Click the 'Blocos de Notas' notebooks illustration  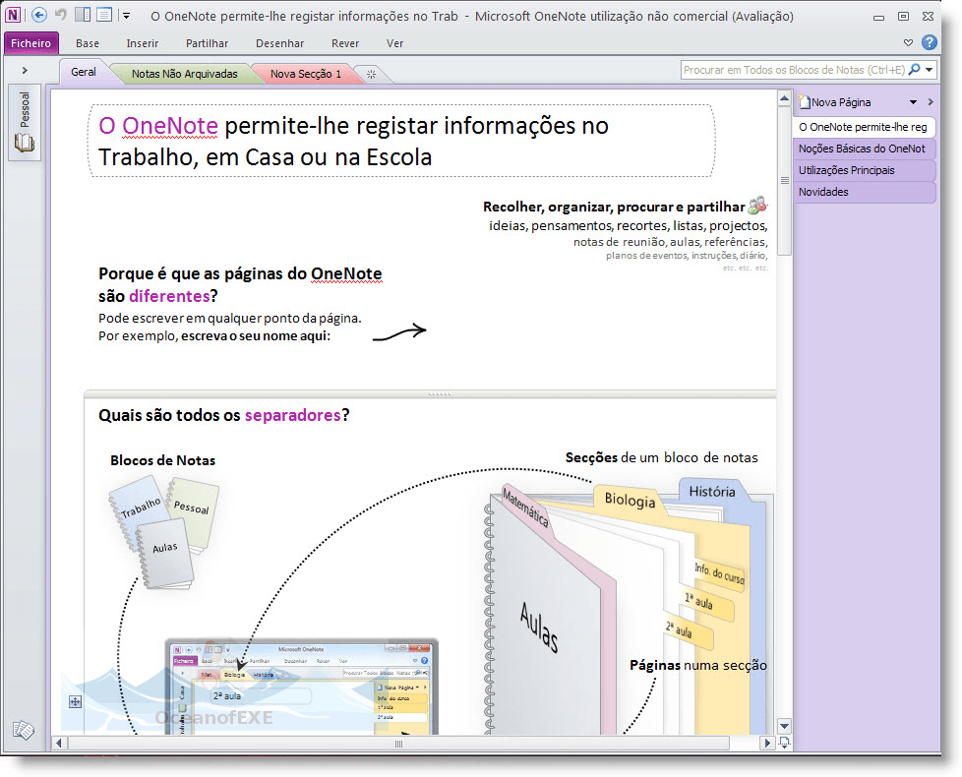click(164, 532)
